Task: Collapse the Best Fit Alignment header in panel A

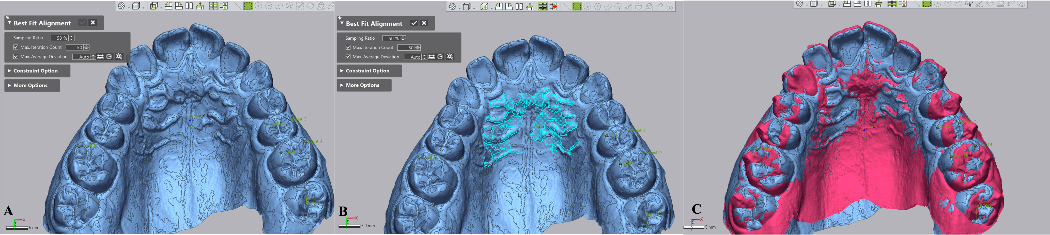Action: pyautogui.click(x=9, y=22)
